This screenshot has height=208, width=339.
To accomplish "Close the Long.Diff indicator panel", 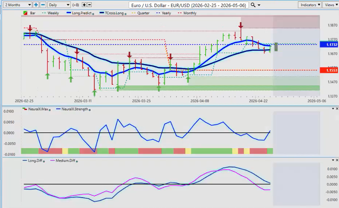I will pyautogui.click(x=336, y=160).
